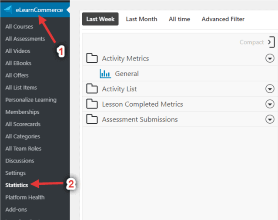Expand the Lesson Completed Metrics arrow
This screenshot has height=220, width=278.
click(270, 104)
